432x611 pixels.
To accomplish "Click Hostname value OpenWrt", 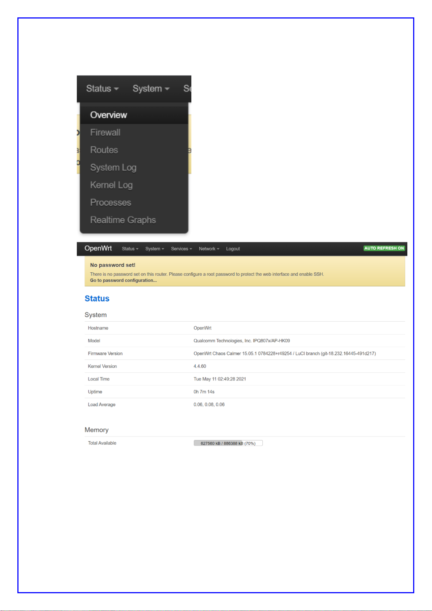I will pos(203,328).
